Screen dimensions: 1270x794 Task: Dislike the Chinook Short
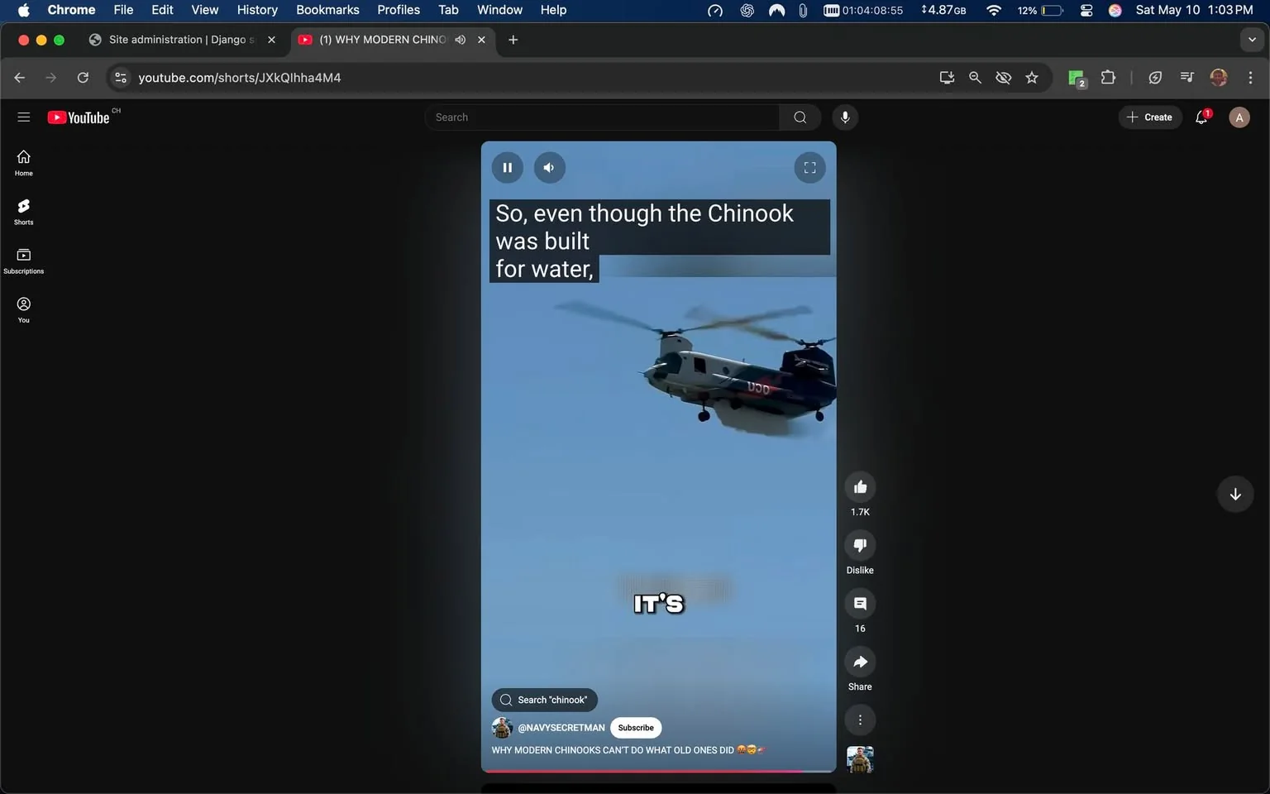pos(860,545)
